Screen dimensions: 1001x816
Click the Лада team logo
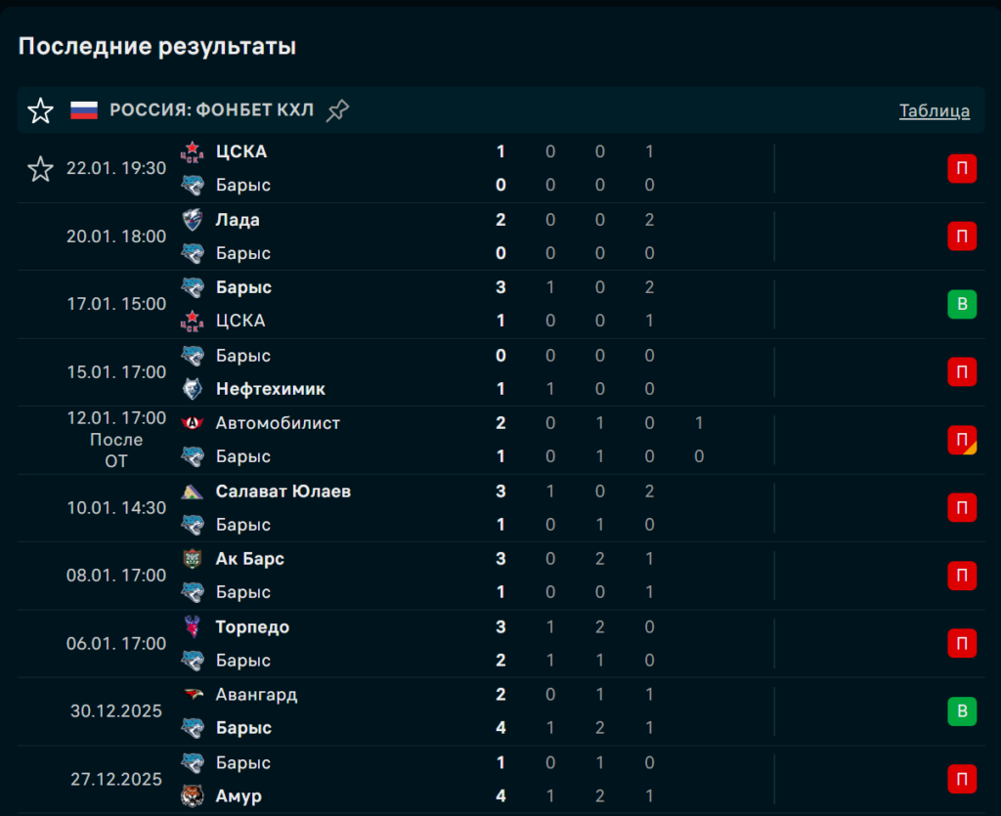click(193, 220)
